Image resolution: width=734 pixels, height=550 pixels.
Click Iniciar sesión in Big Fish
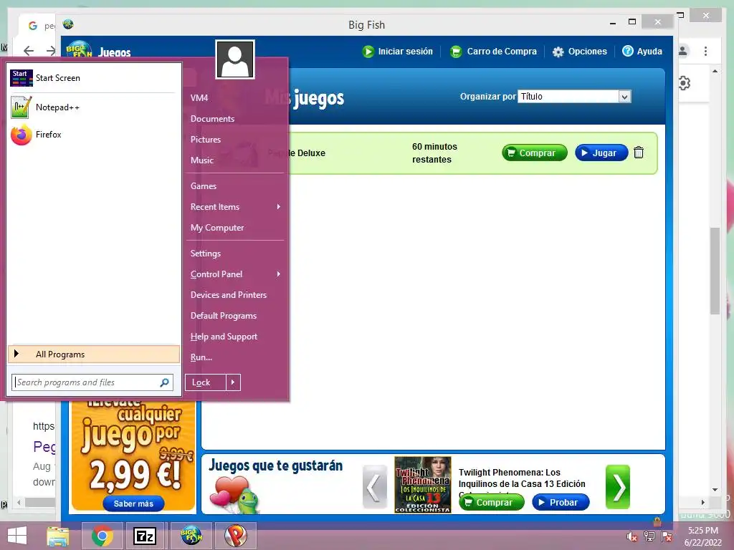pyautogui.click(x=398, y=52)
